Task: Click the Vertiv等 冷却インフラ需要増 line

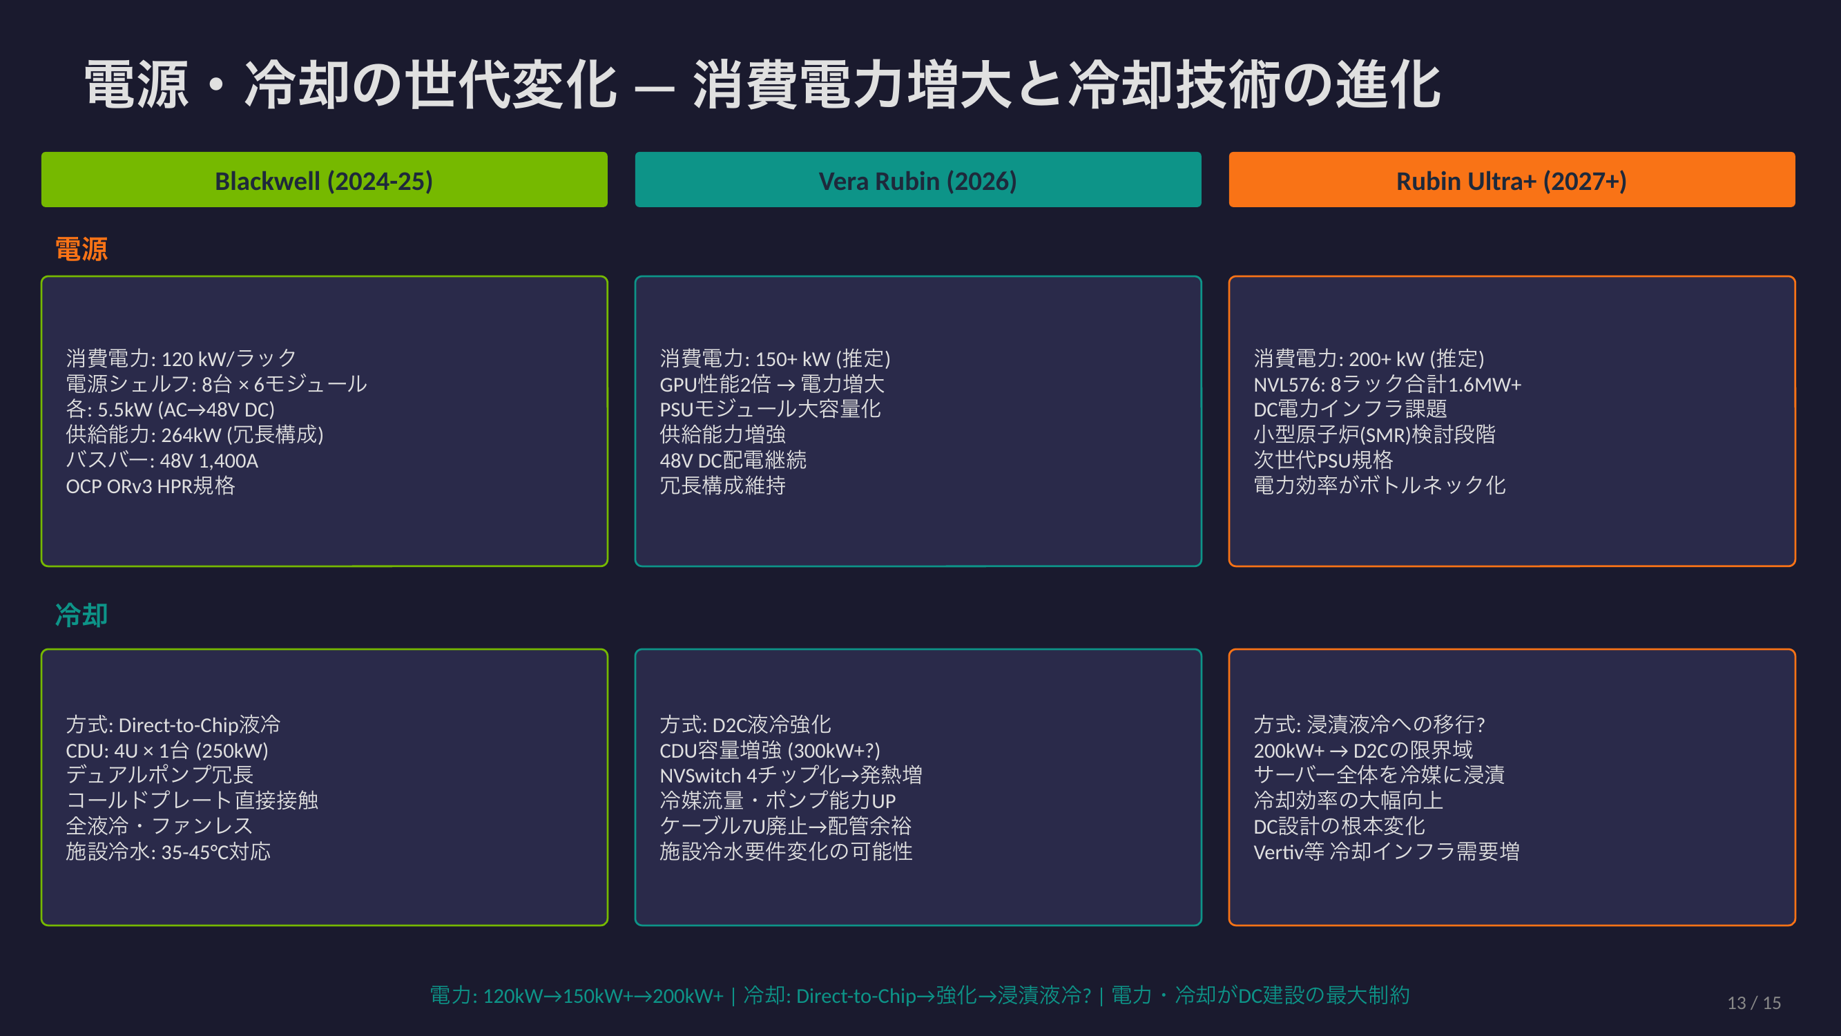Action: (1386, 852)
